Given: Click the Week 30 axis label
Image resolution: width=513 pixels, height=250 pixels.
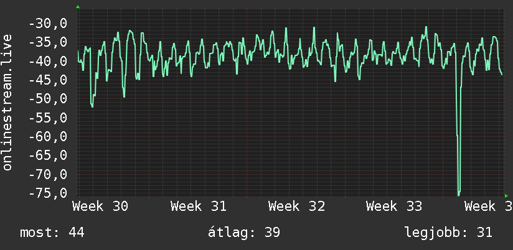Looking at the screenshot, I should (x=100, y=206).
